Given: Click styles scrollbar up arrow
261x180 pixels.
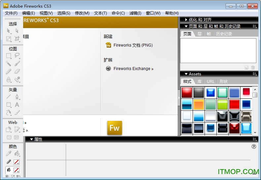Looking at the screenshot, I should pos(255,90).
